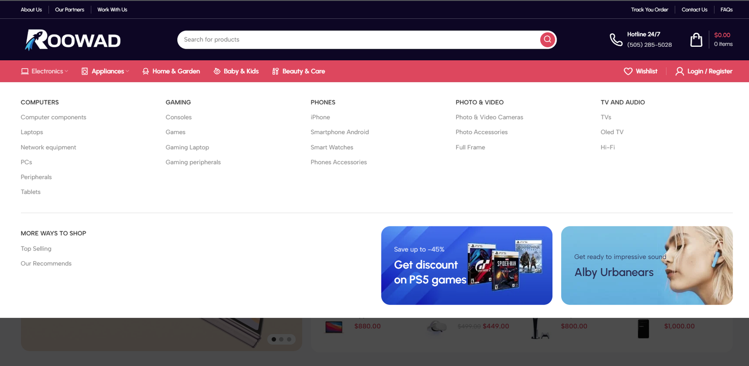Open the shopping bag cart icon
Viewport: 749px width, 366px height.
pos(696,40)
